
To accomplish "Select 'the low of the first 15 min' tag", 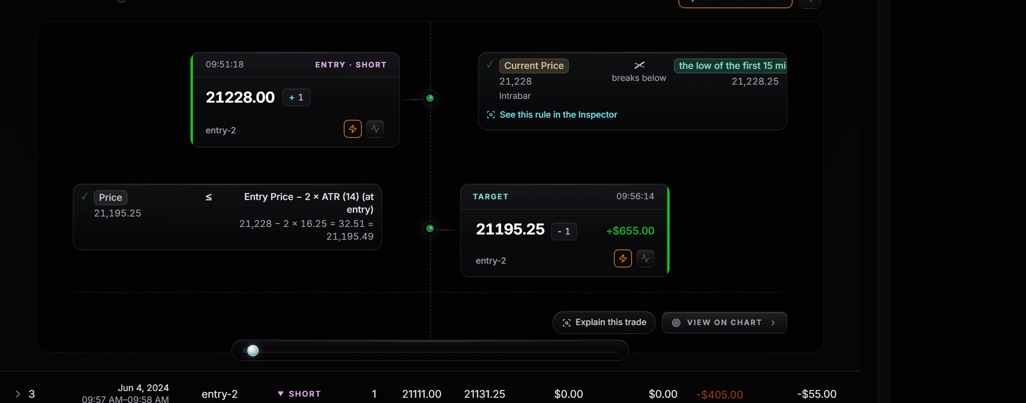I will pos(730,66).
